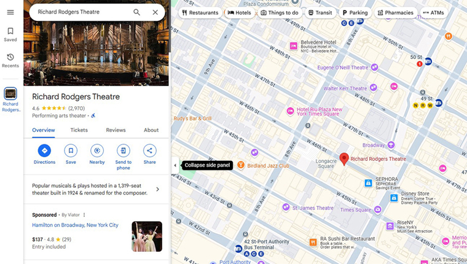This screenshot has width=467, height=264.
Task: Click Rudy's Bar & Grill label
Action: 192,118
